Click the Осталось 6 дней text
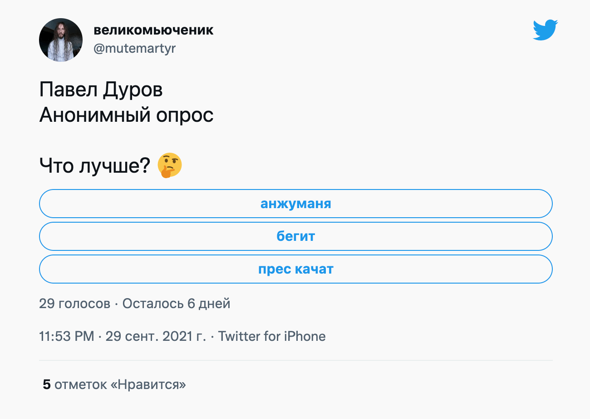This screenshot has height=419, width=590. point(177,304)
